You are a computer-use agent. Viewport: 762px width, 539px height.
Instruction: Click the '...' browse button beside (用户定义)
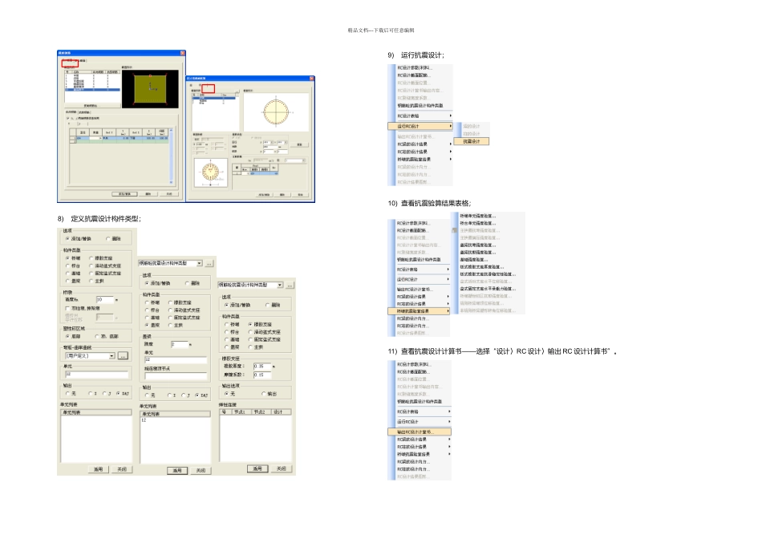tap(123, 355)
